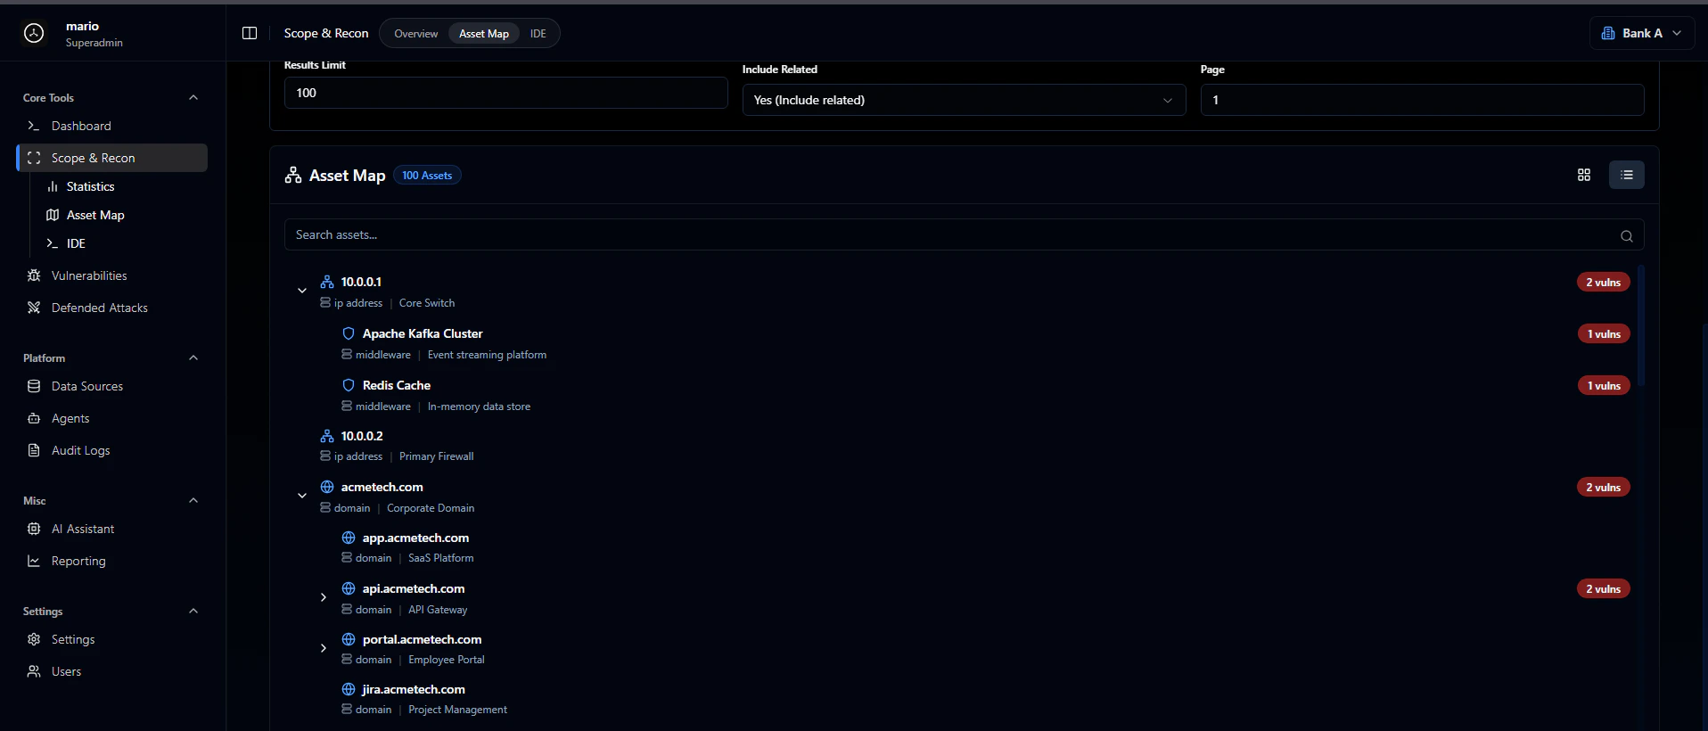Click the Page number input field
Image resolution: width=1708 pixels, height=731 pixels.
[1422, 100]
